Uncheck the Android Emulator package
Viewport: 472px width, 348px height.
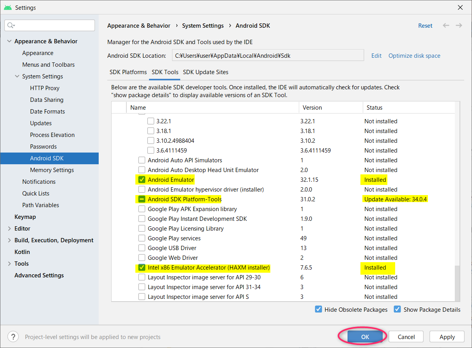[142, 179]
